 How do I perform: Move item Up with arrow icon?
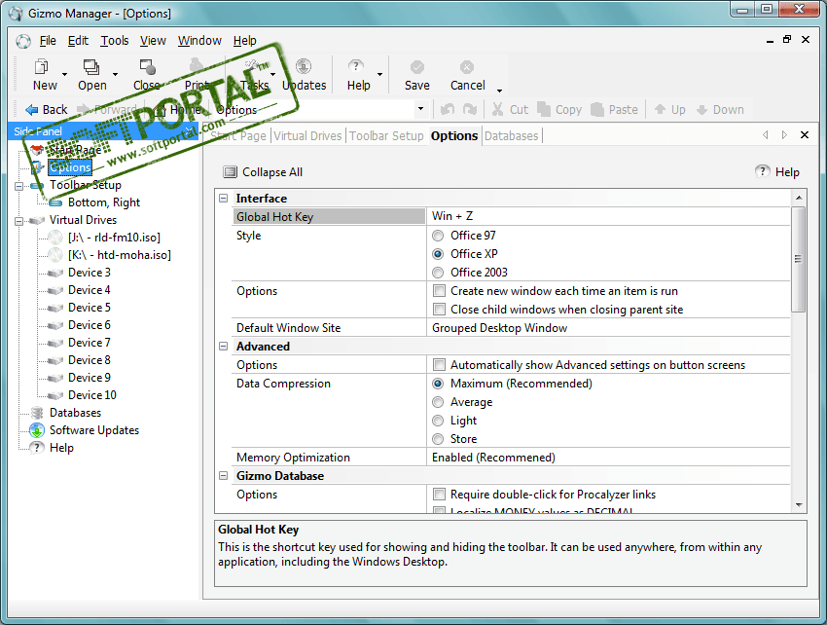tap(660, 109)
